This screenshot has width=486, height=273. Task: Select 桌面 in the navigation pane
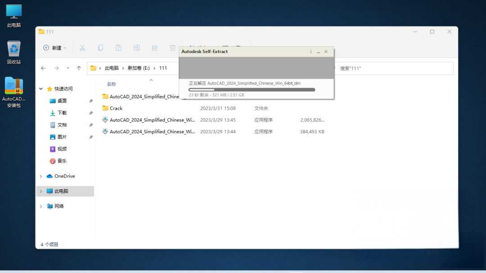(x=62, y=101)
